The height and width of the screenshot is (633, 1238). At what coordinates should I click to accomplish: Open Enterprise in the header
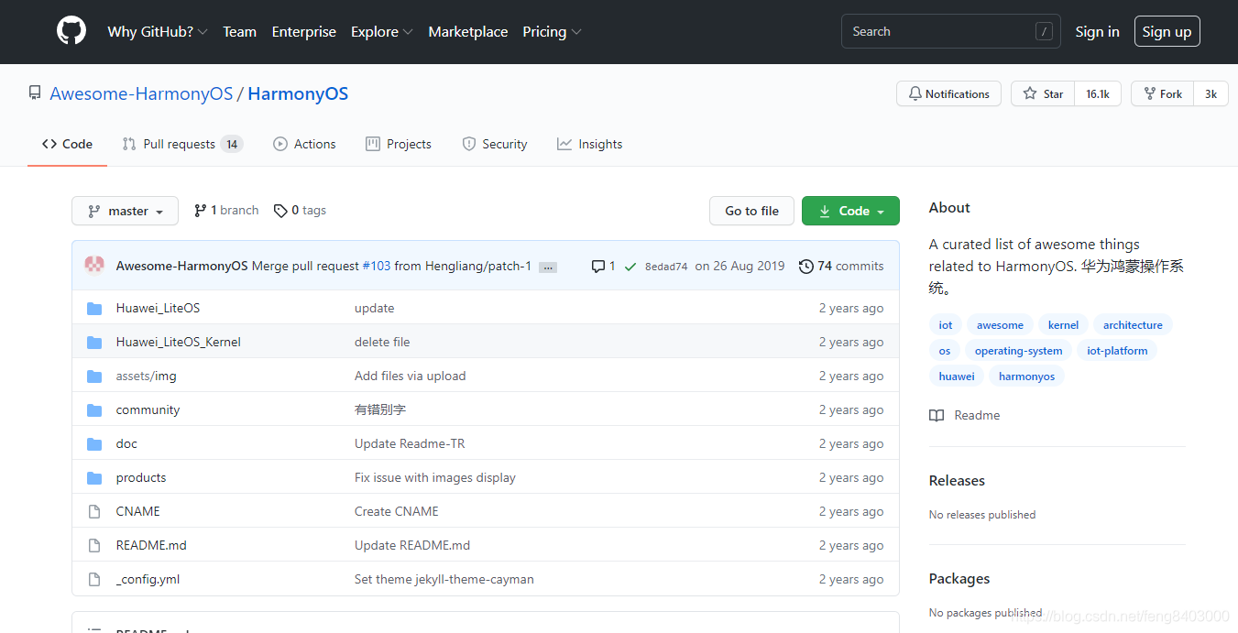tap(304, 31)
